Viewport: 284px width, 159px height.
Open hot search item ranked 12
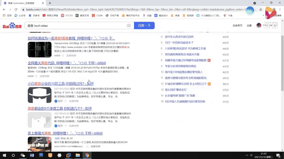point(185,84)
